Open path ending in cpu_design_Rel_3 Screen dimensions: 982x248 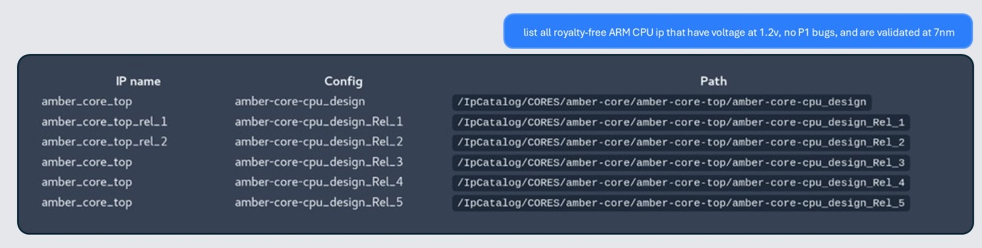pyautogui.click(x=681, y=162)
